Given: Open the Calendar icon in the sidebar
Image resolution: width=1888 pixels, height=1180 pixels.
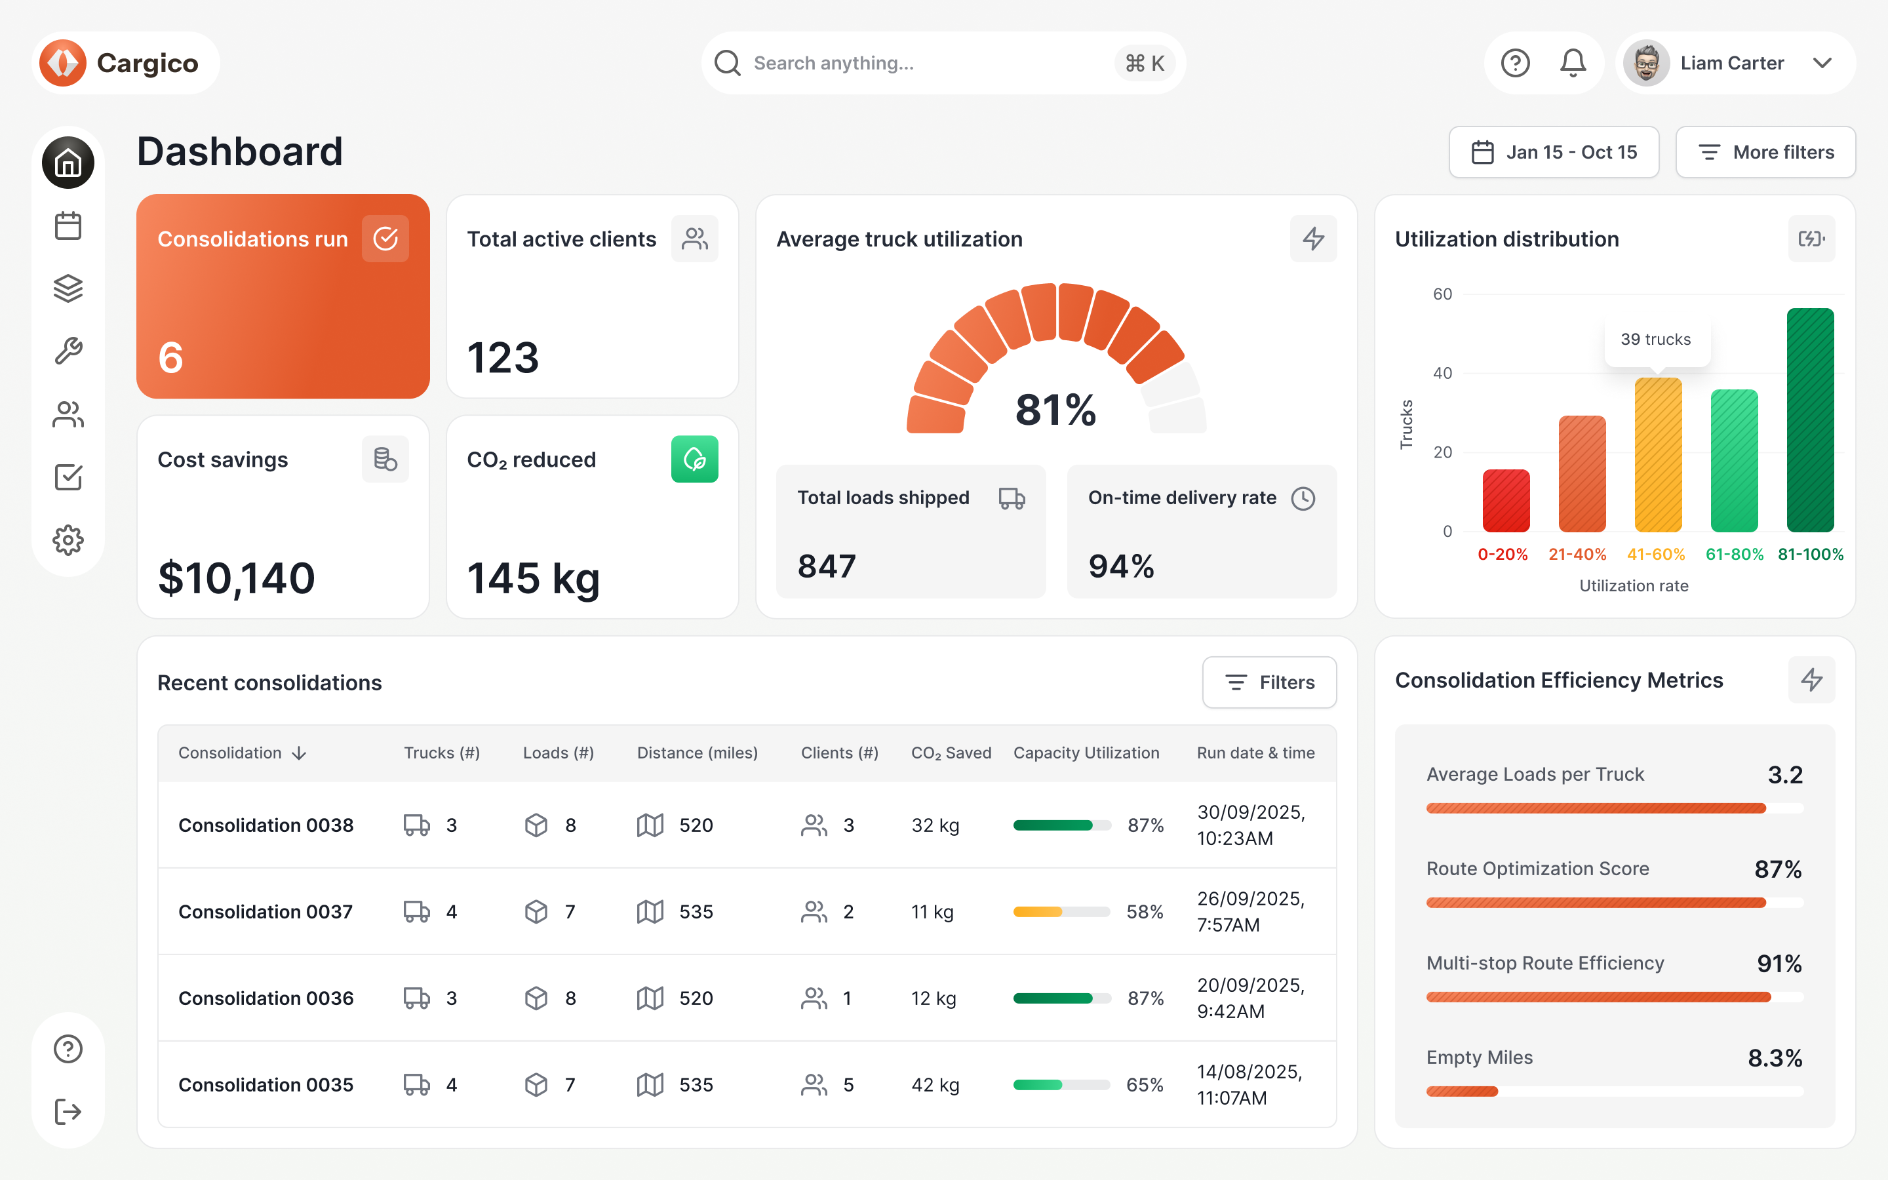Looking at the screenshot, I should pyautogui.click(x=68, y=225).
